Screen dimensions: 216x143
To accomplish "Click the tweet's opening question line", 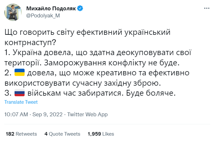I will click(87, 32).
